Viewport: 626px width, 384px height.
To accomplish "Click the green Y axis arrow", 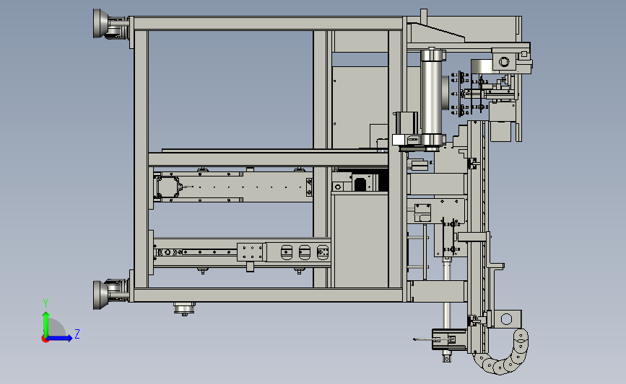I will (x=46, y=324).
